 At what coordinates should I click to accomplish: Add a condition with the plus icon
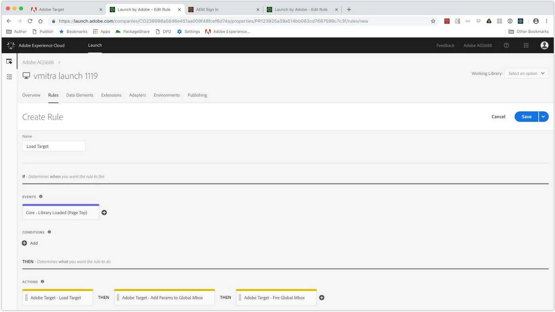24,243
